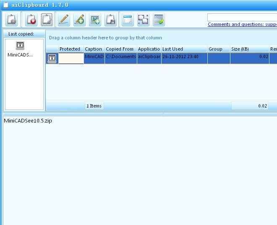
Task: Sort by the Size (KB) column header
Action: tap(249, 49)
